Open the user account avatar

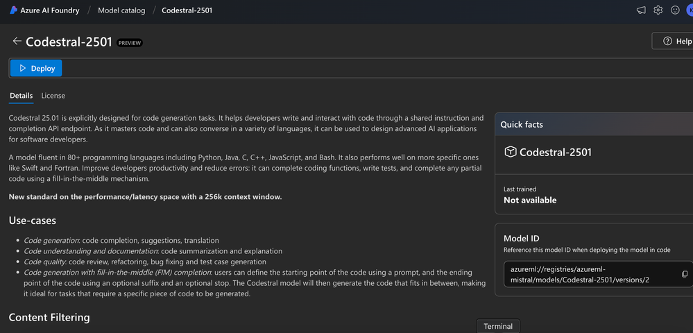pos(689,10)
